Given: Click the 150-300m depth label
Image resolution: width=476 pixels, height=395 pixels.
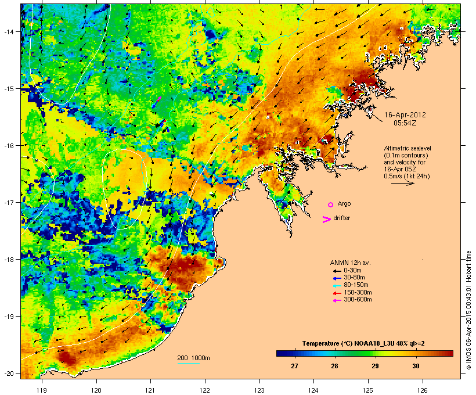Looking at the screenshot, I should pyautogui.click(x=358, y=292).
